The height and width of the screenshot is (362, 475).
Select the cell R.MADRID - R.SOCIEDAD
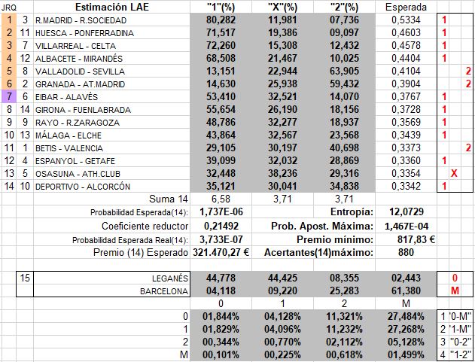click(x=111, y=20)
